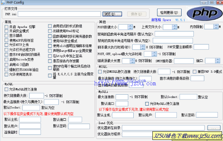Enable 允许MySQLi持久连接 checkbox
Viewport: 223px width, 141px height.
click(147, 104)
